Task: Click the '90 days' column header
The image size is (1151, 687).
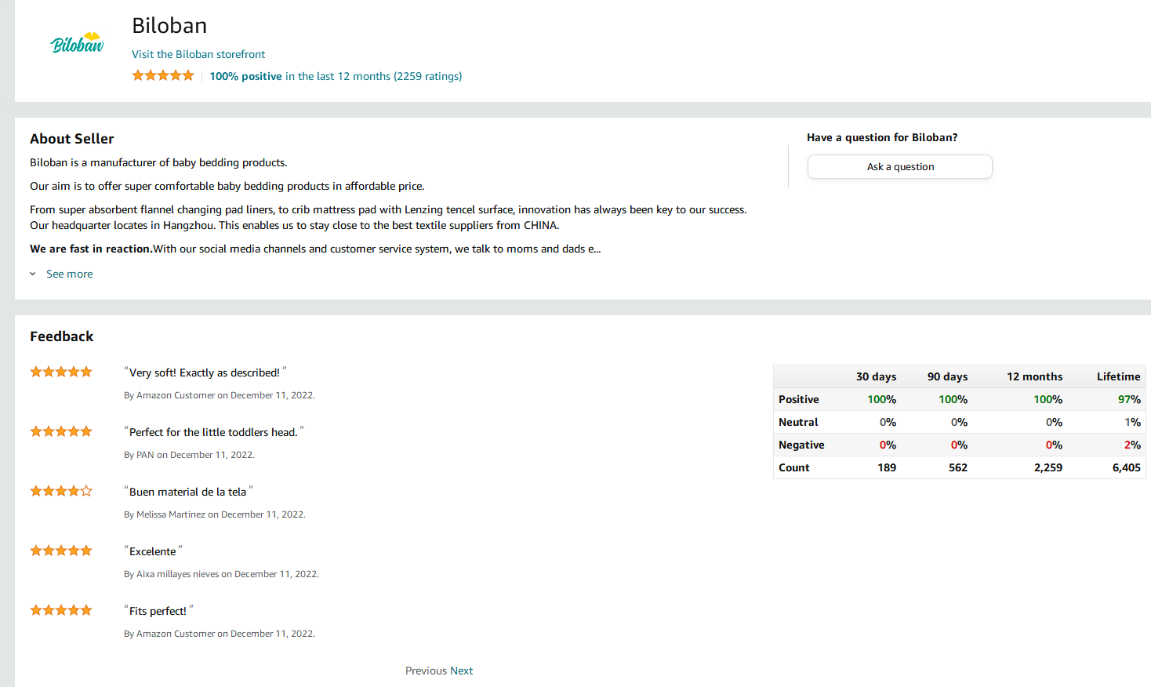Action: [x=947, y=376]
